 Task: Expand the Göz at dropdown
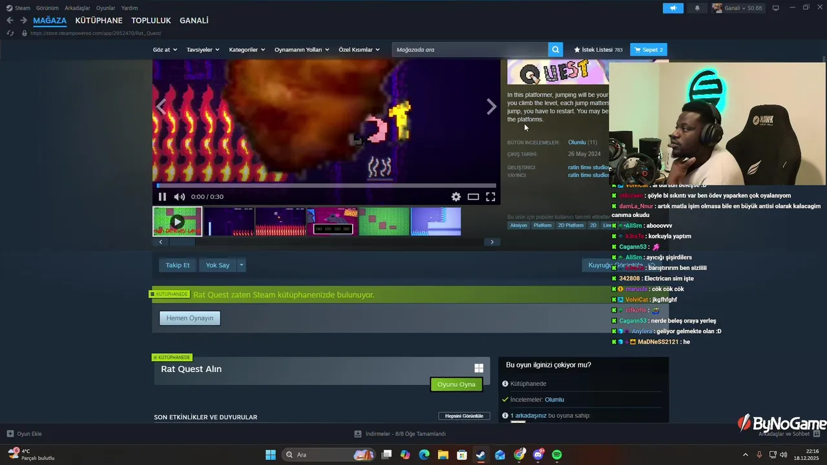[164, 50]
